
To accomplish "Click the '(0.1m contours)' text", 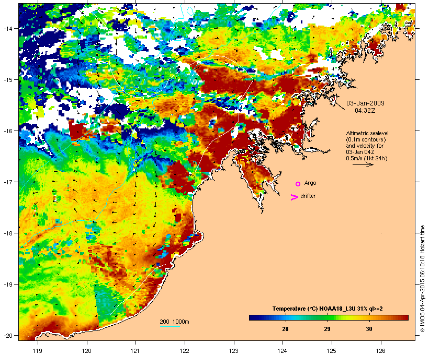I will point(366,139).
